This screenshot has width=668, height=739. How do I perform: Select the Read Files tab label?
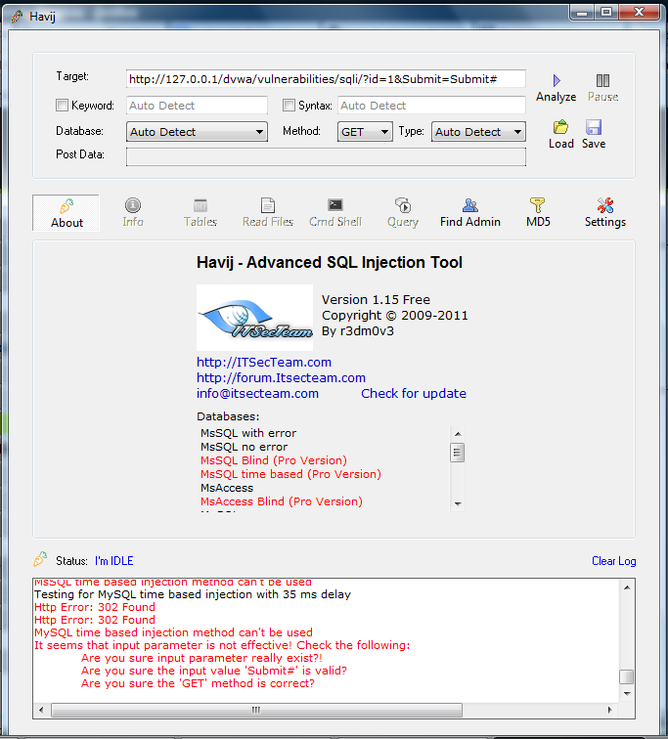tap(268, 222)
